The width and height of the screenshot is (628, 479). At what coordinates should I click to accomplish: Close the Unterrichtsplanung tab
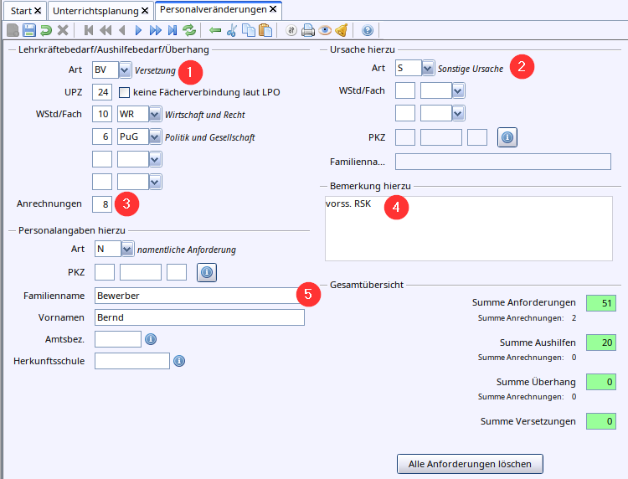(x=145, y=10)
